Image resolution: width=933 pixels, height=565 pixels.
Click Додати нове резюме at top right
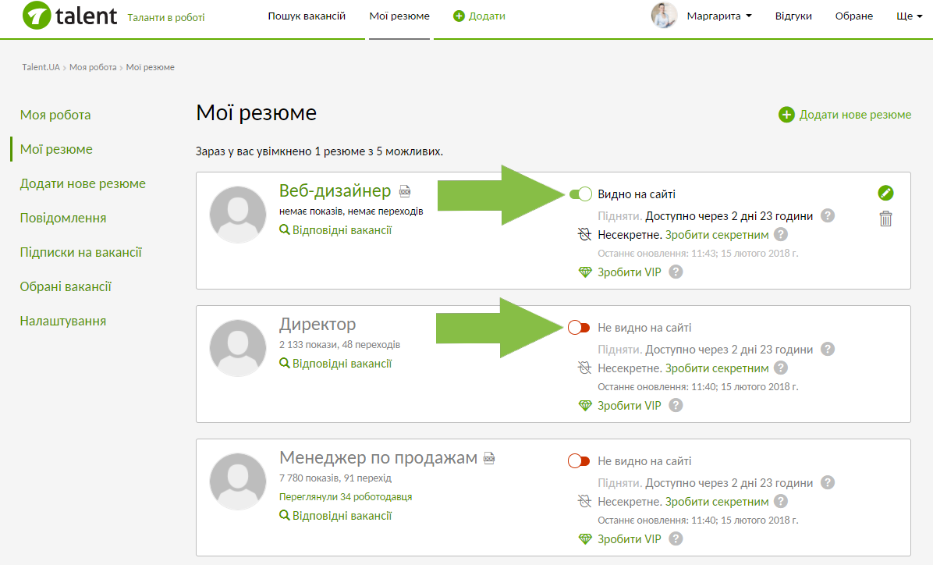pyautogui.click(x=845, y=115)
